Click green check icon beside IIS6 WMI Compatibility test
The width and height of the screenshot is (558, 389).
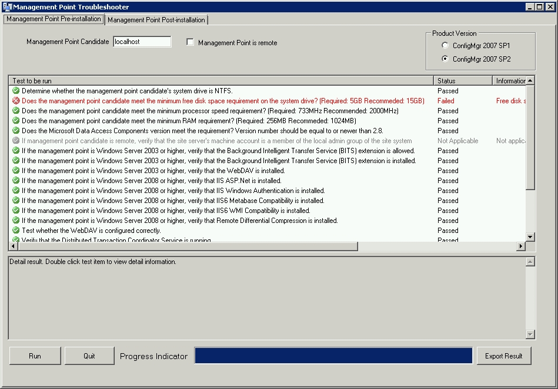coord(16,210)
